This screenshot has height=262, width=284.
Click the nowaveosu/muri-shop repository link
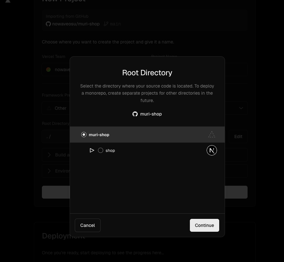(x=76, y=24)
